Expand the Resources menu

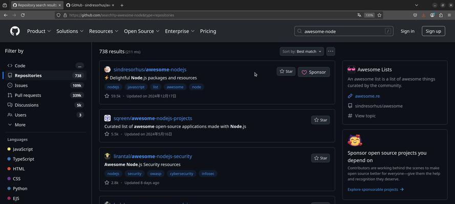tap(103, 31)
